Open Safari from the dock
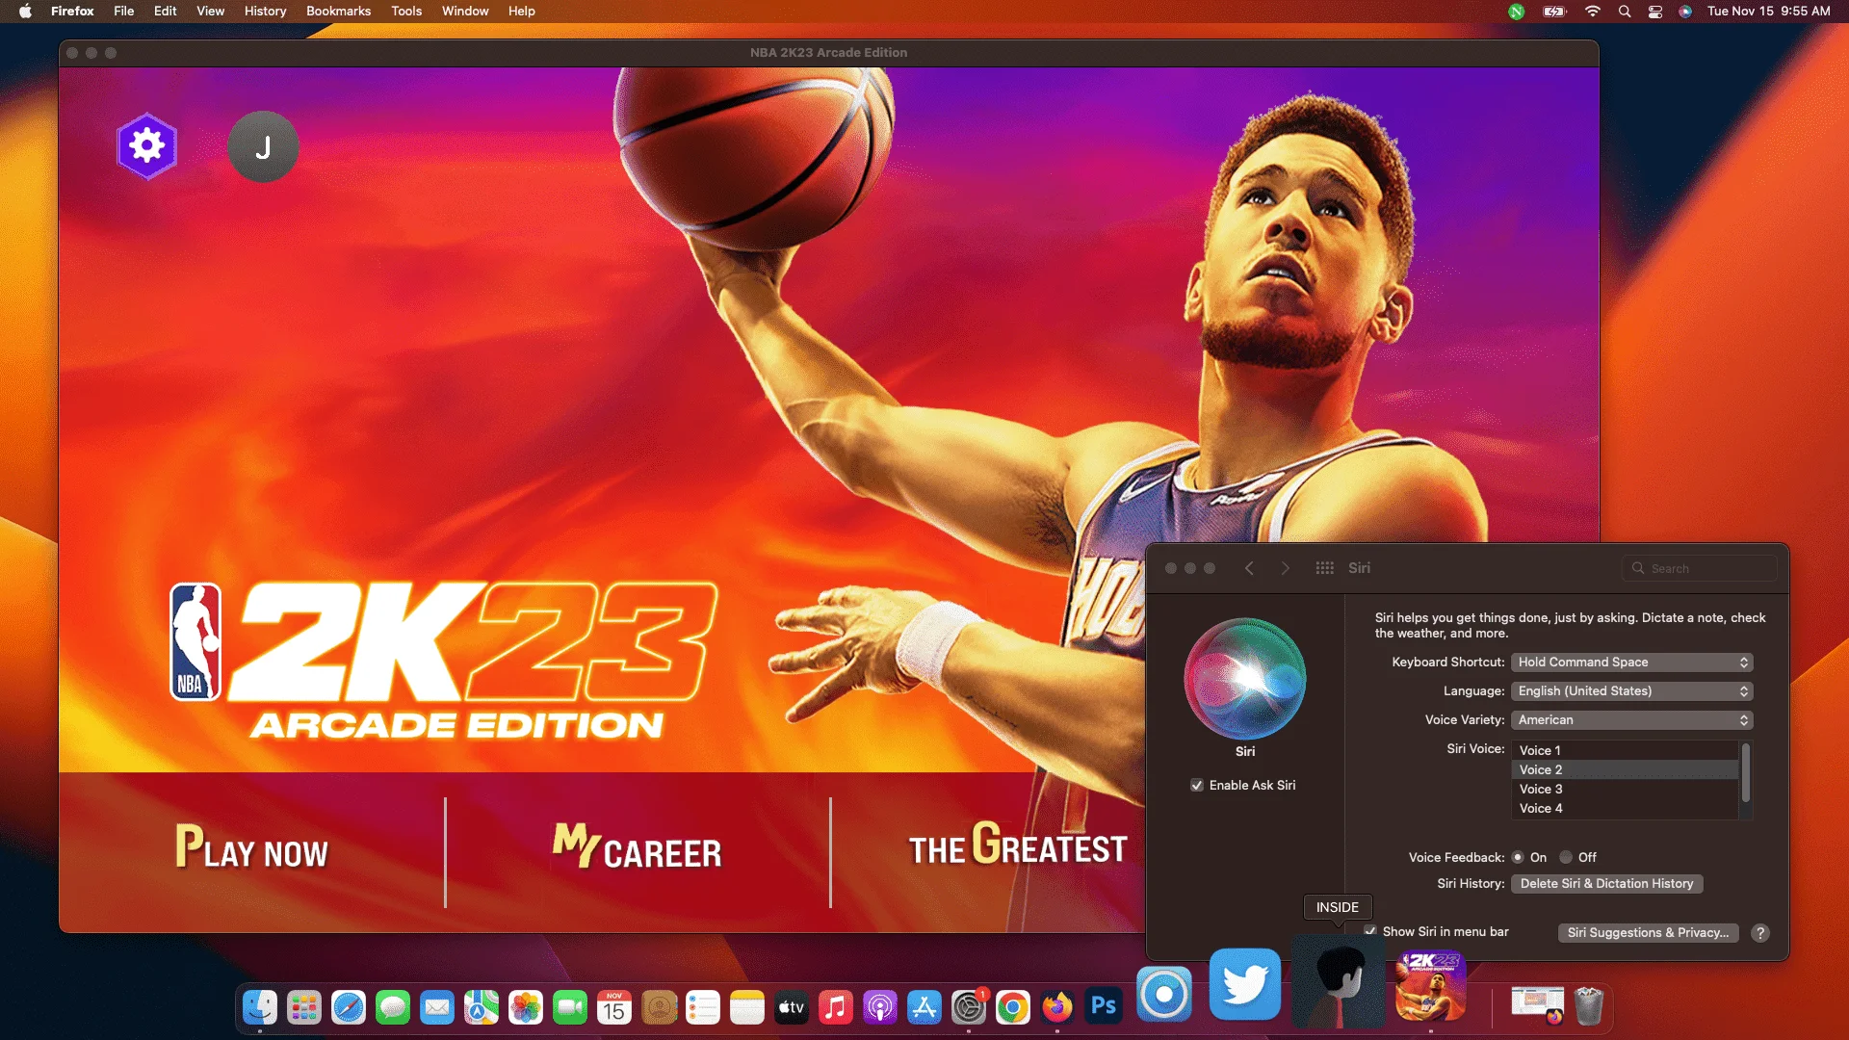 tap(349, 1007)
